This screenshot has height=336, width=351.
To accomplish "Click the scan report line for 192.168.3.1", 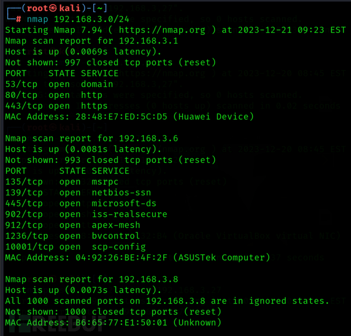I will click(x=92, y=41).
